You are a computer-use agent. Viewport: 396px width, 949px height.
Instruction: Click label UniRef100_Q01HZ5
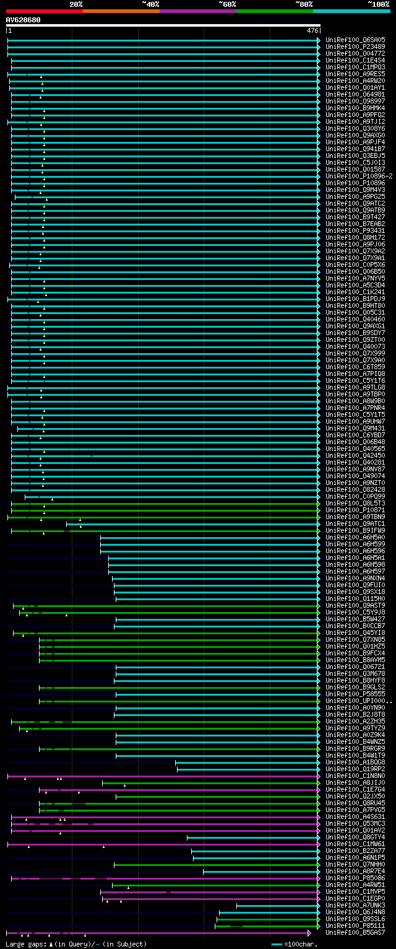click(355, 646)
